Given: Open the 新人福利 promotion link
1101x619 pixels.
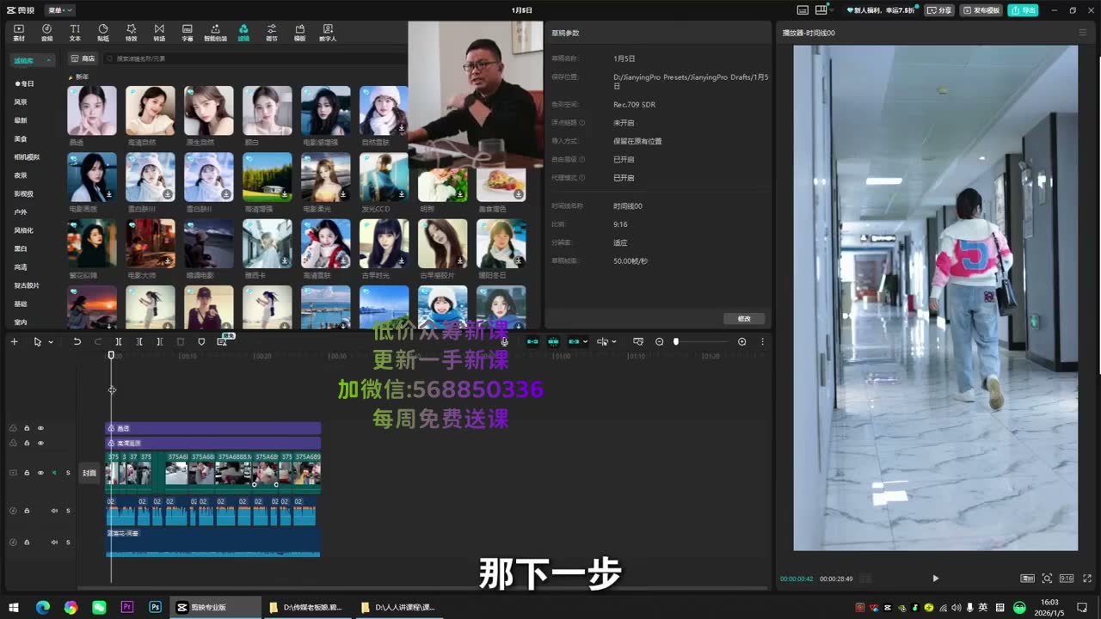Looking at the screenshot, I should tap(883, 10).
